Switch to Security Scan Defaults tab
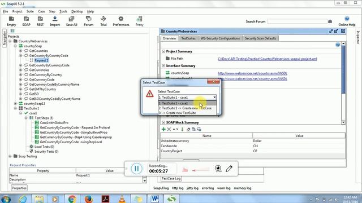 260,38
